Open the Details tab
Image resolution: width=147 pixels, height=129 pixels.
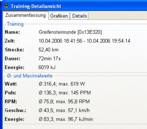click(79, 16)
